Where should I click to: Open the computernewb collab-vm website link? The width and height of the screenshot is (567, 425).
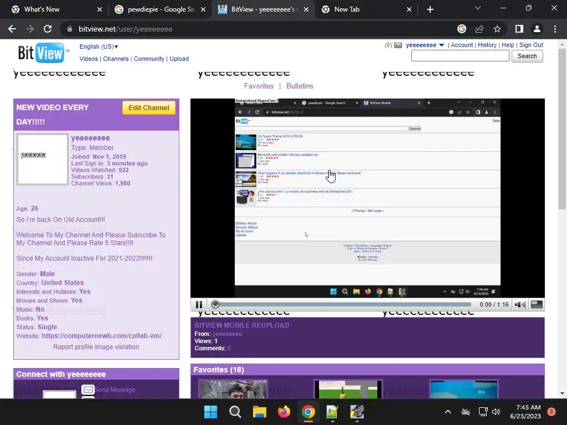pos(102,336)
